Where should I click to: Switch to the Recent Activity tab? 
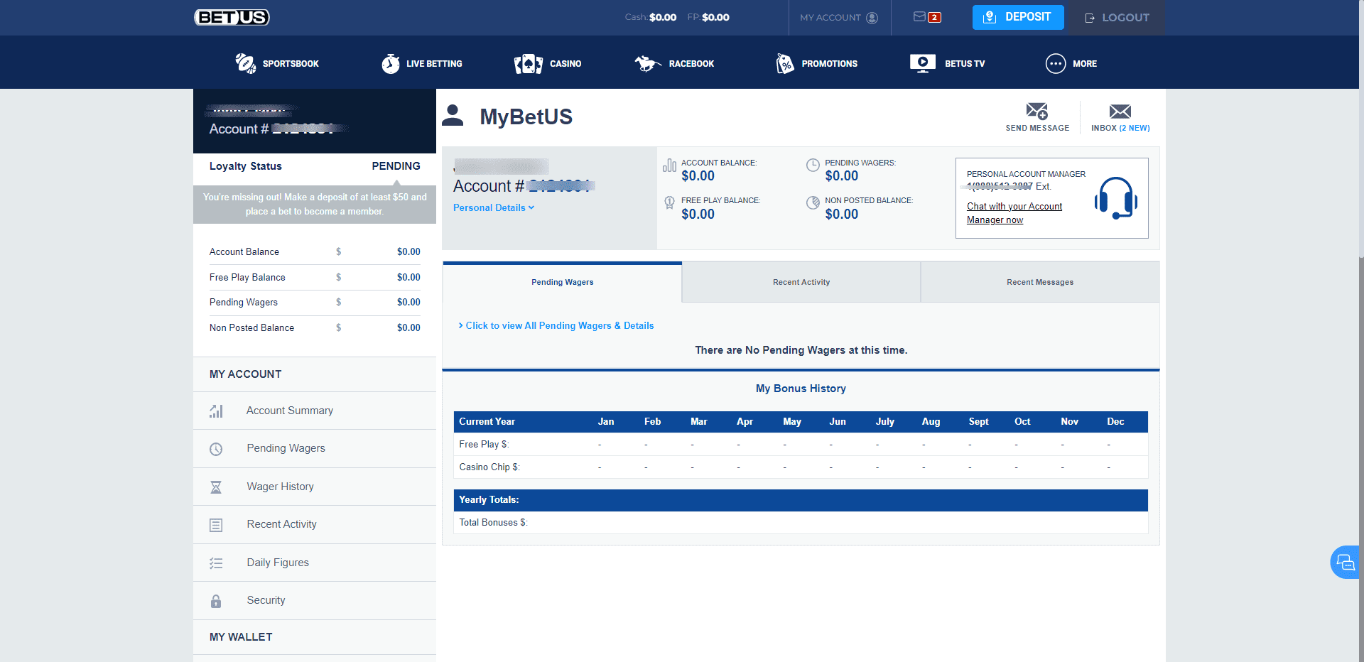pyautogui.click(x=801, y=283)
